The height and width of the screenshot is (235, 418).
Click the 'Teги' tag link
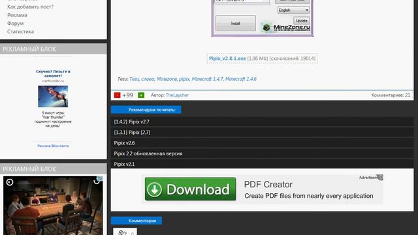(x=135, y=79)
